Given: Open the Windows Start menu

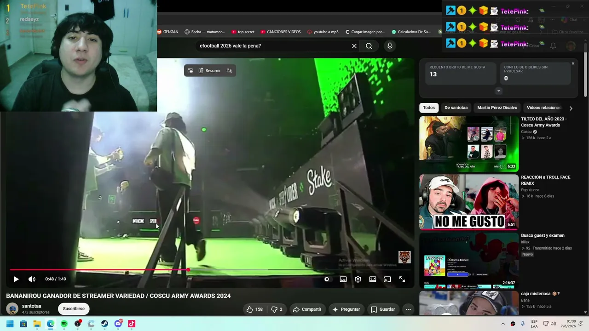Looking at the screenshot, I should (x=10, y=324).
